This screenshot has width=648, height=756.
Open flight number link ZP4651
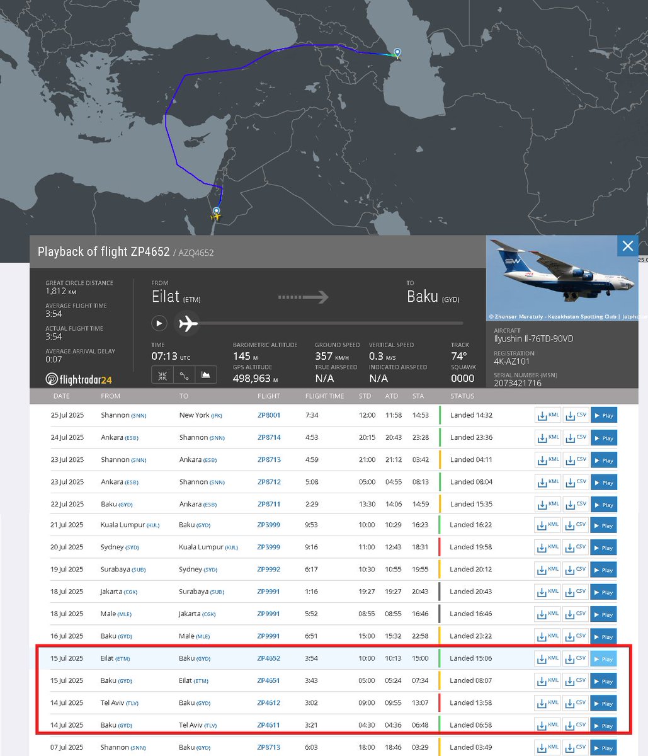[x=269, y=680]
